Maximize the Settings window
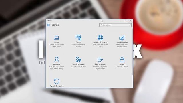 (x=125, y=21)
